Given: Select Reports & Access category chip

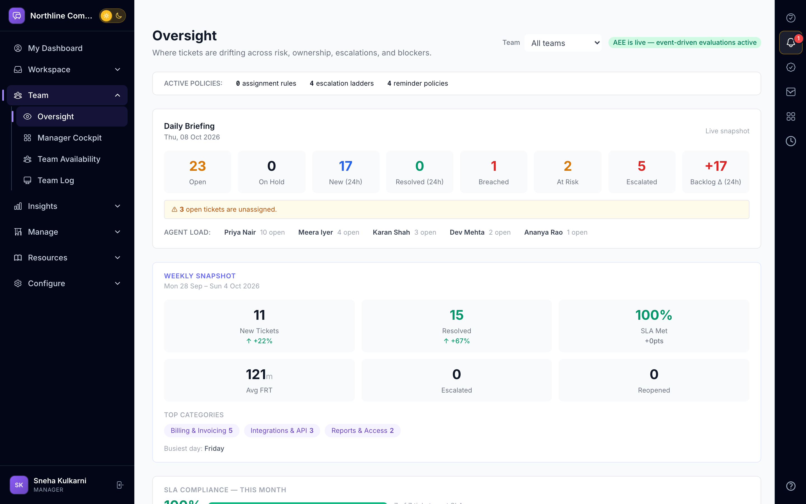Looking at the screenshot, I should [362, 431].
